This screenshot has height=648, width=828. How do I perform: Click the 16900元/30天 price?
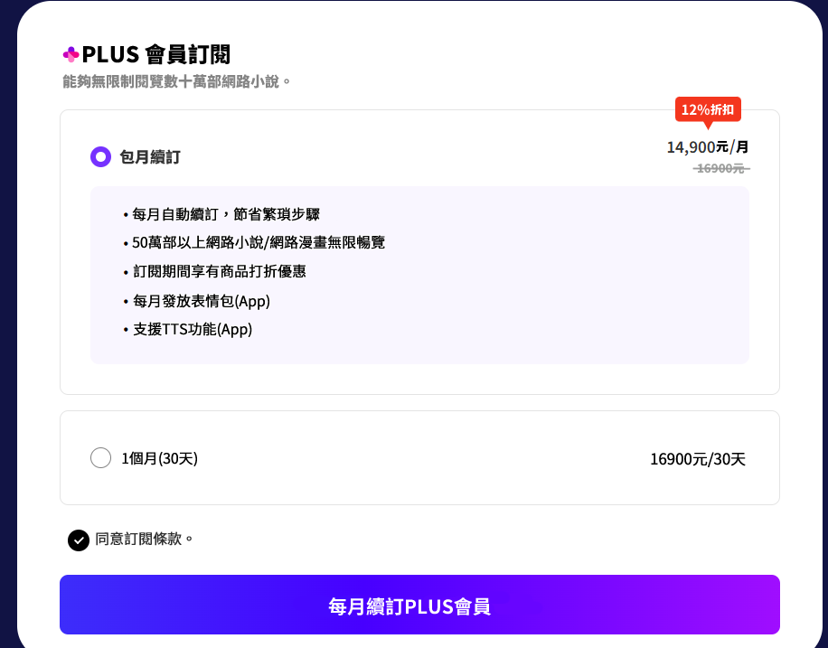pos(697,459)
